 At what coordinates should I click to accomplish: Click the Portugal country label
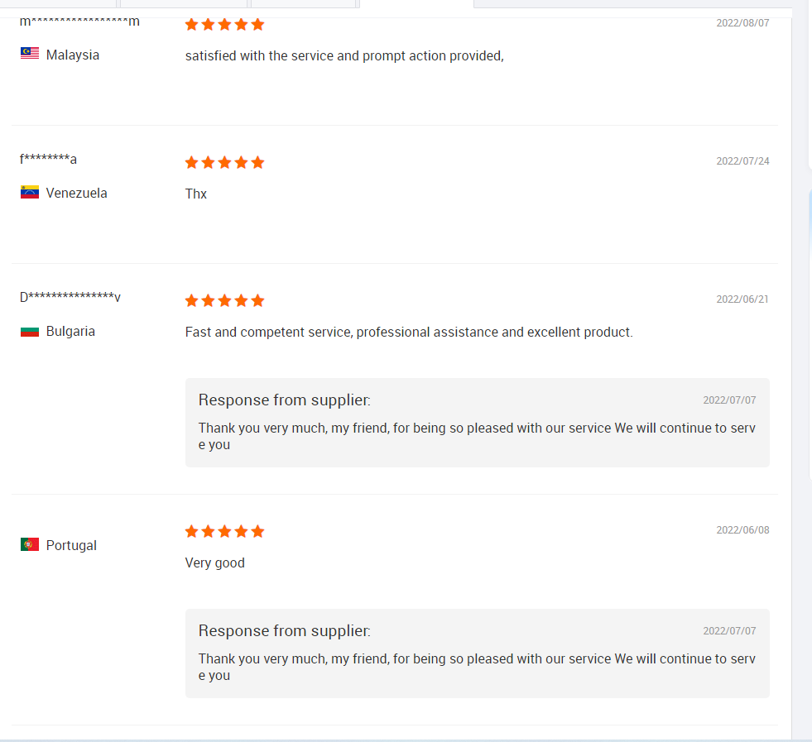71,545
